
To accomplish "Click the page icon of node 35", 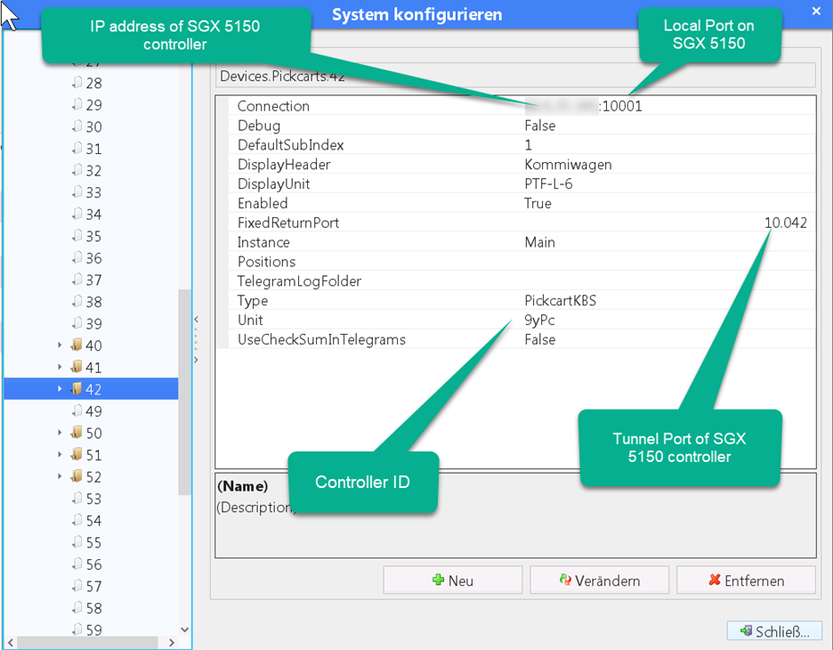I will (77, 235).
